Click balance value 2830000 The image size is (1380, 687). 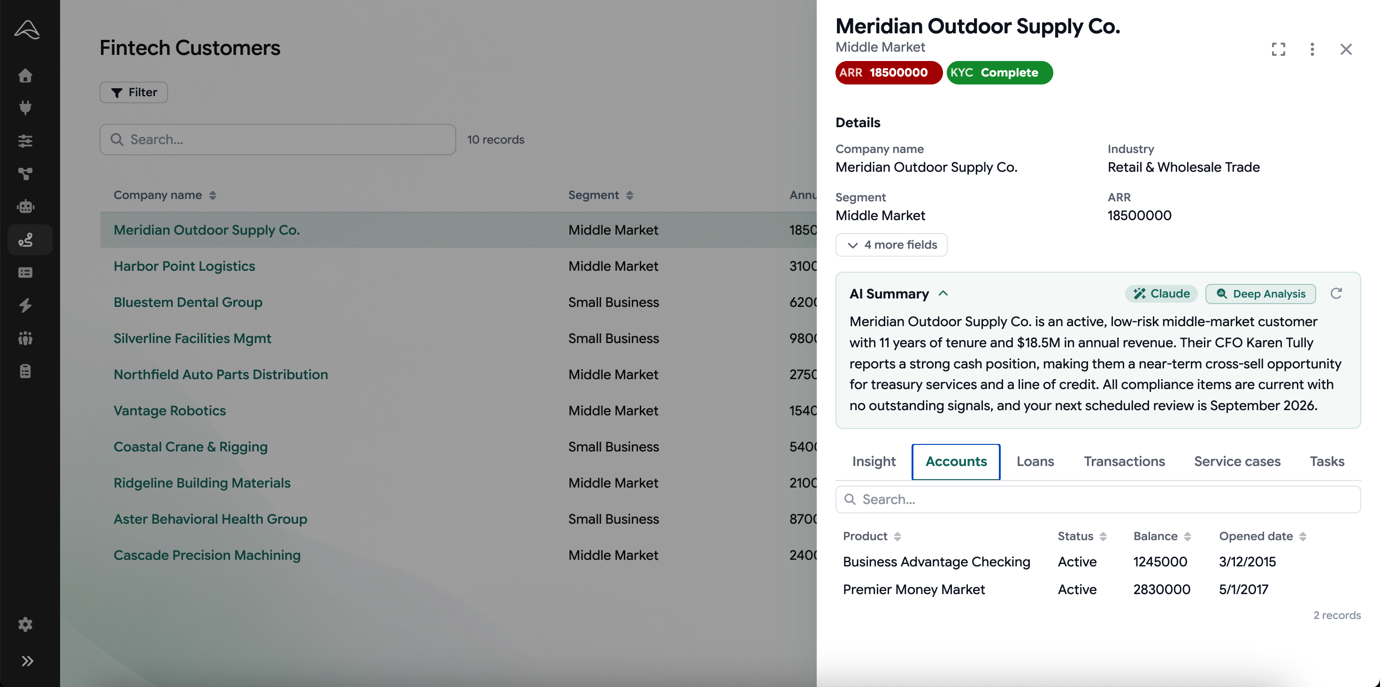[1161, 589]
